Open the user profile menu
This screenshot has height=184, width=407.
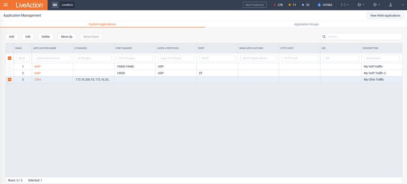pos(391,4)
